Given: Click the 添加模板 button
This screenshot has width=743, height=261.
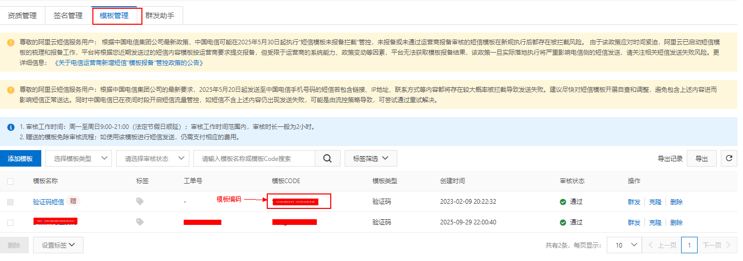Looking at the screenshot, I should (x=21, y=159).
